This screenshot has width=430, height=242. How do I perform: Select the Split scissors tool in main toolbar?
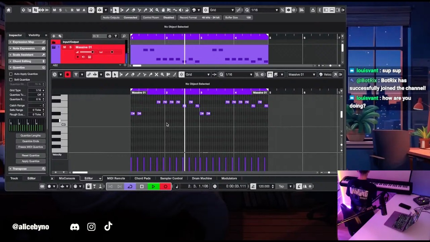tap(139, 10)
